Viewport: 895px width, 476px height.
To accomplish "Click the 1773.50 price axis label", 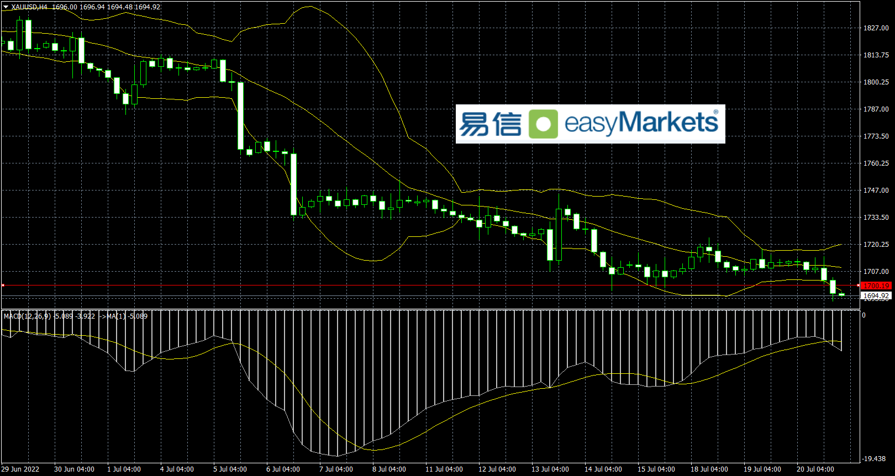I will (876, 136).
